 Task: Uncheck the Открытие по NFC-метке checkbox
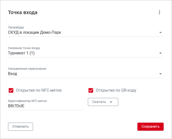pos(11,90)
